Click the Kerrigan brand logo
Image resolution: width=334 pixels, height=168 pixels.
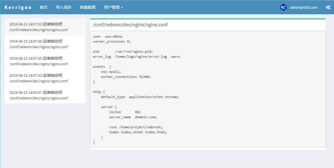pyautogui.click(x=18, y=7)
